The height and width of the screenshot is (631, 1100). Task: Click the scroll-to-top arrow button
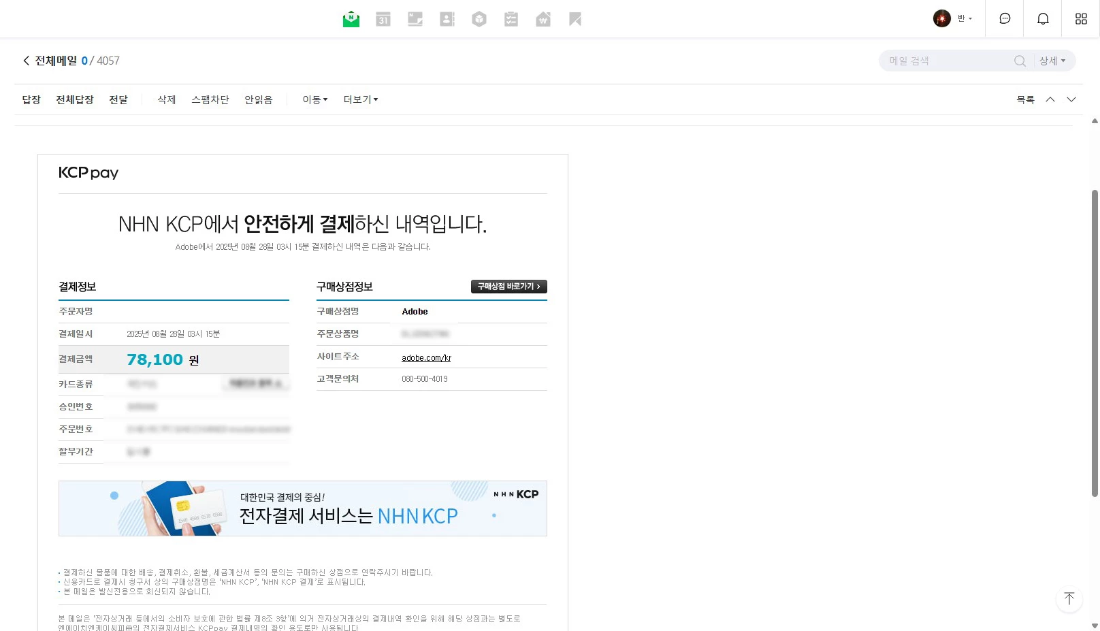[1069, 599]
